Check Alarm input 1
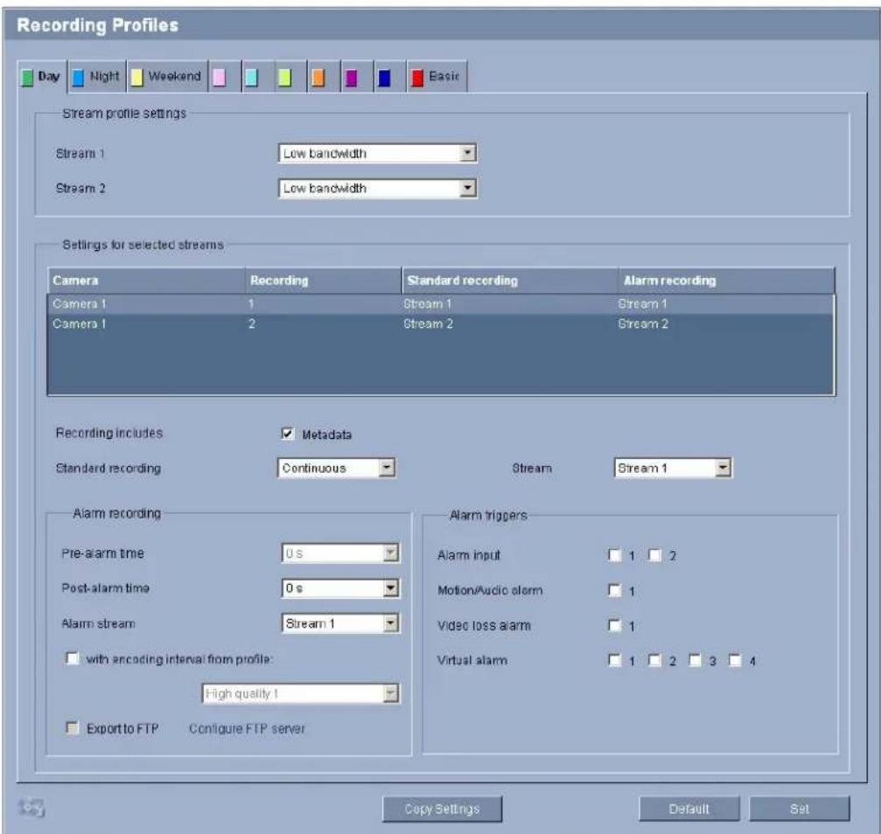 pyautogui.click(x=615, y=555)
